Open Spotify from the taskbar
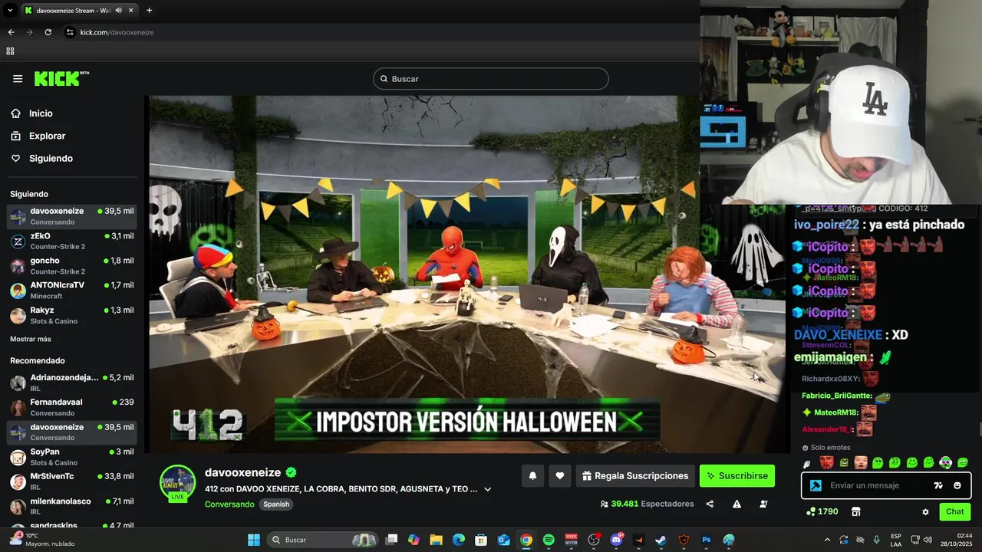Viewport: 982px width, 552px height. pyautogui.click(x=549, y=540)
